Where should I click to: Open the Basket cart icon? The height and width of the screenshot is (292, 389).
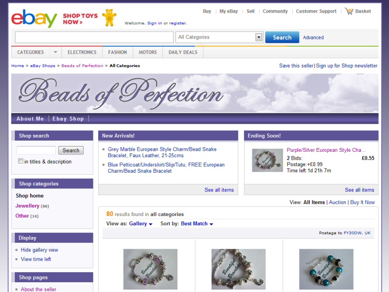tap(349, 11)
